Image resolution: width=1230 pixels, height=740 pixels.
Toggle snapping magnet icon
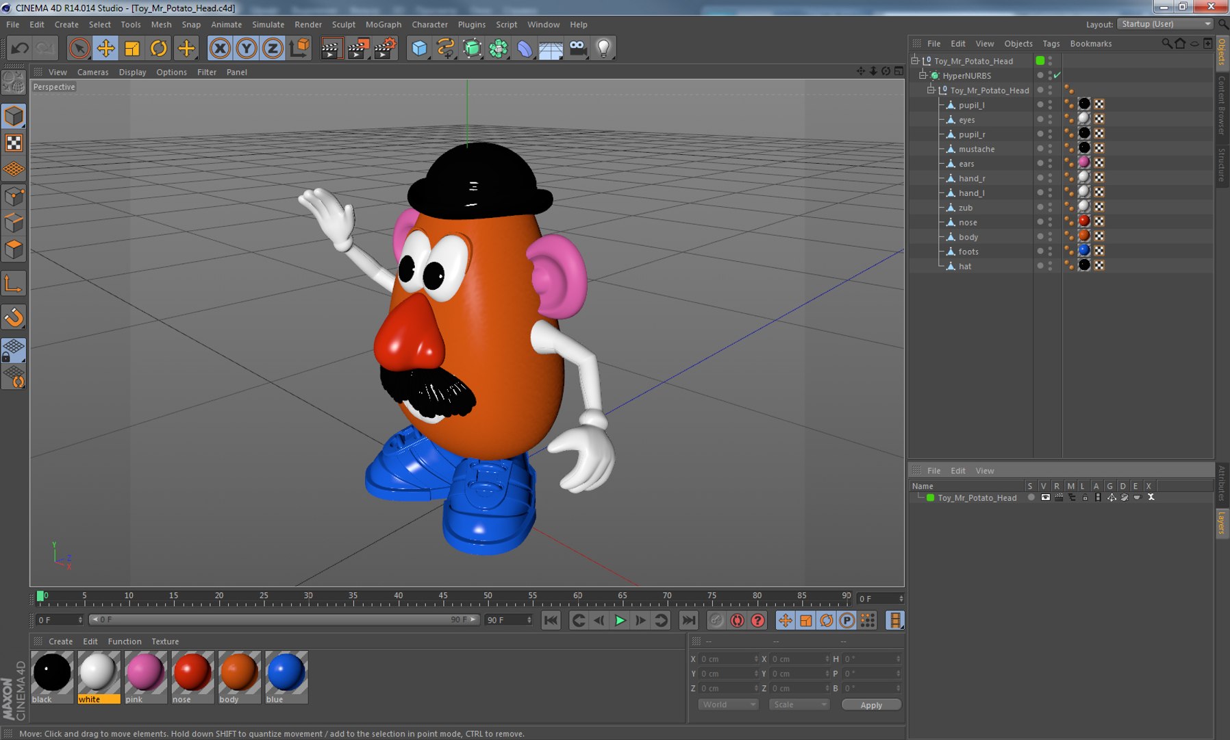coord(14,317)
